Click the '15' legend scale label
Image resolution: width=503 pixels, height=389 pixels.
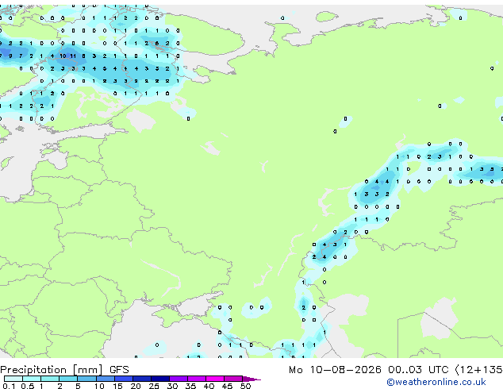117,386
